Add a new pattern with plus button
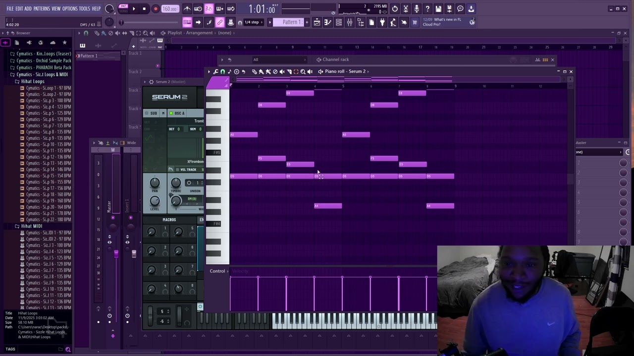The height and width of the screenshot is (356, 634). 307,22
